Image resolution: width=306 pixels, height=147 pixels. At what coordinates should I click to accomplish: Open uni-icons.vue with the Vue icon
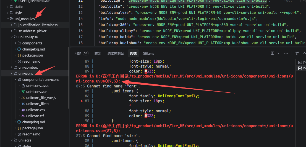[x=36, y=92]
